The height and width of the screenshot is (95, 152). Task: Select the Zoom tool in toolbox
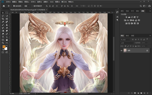point(3,43)
